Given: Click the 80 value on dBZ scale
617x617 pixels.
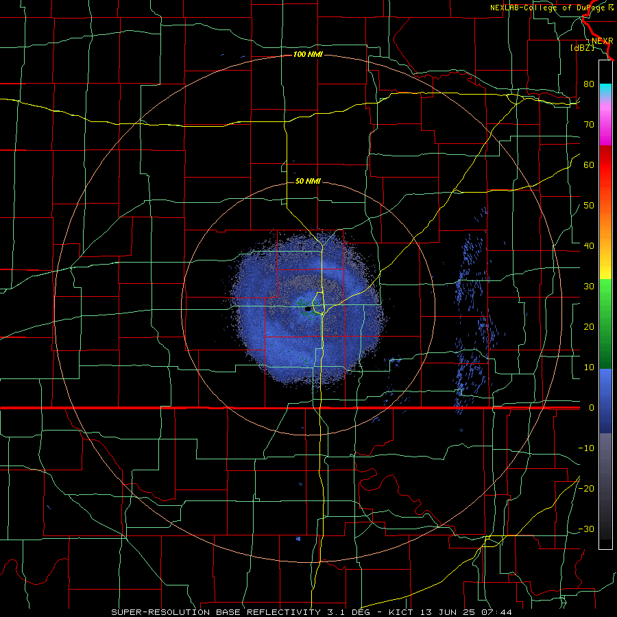Looking at the screenshot, I should tap(589, 84).
